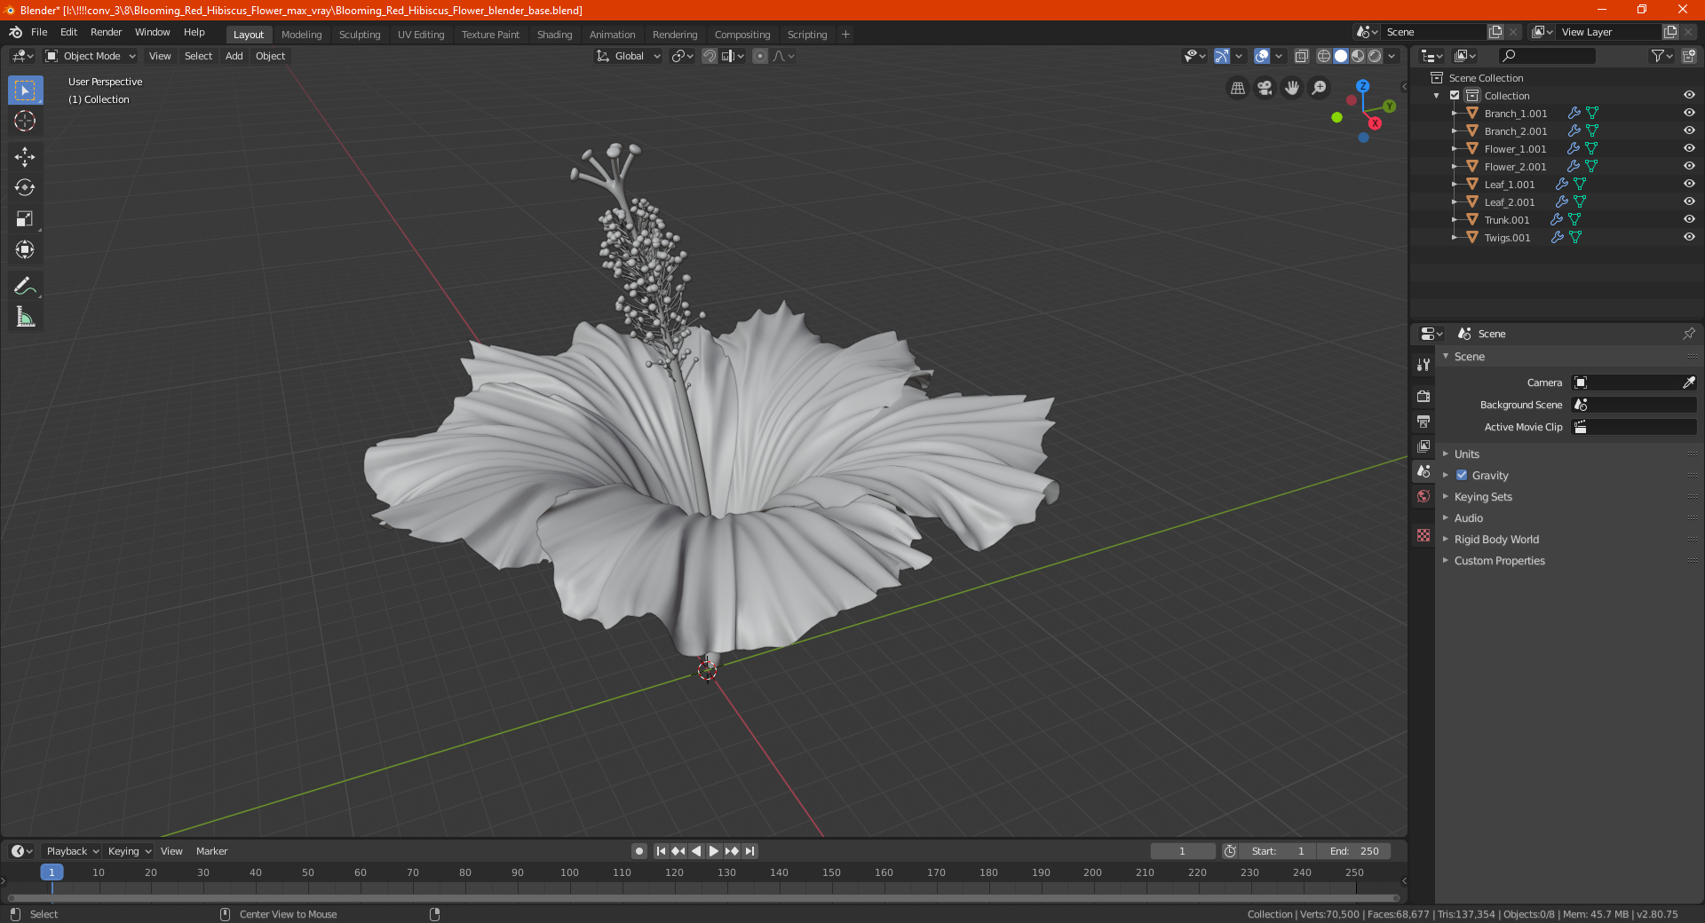Switch to camera view using the camera icon
Image resolution: width=1705 pixels, height=923 pixels.
(1265, 88)
